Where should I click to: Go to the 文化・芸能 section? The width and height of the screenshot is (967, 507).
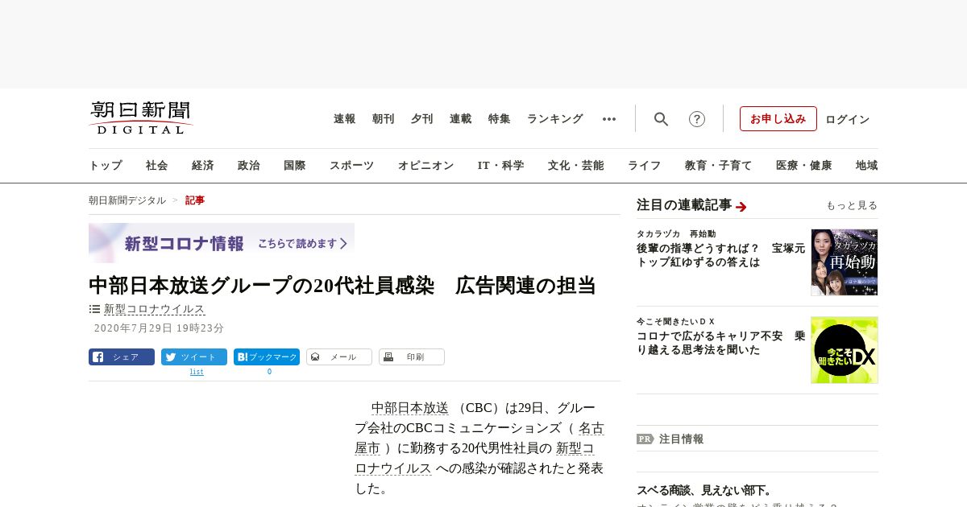pos(576,166)
